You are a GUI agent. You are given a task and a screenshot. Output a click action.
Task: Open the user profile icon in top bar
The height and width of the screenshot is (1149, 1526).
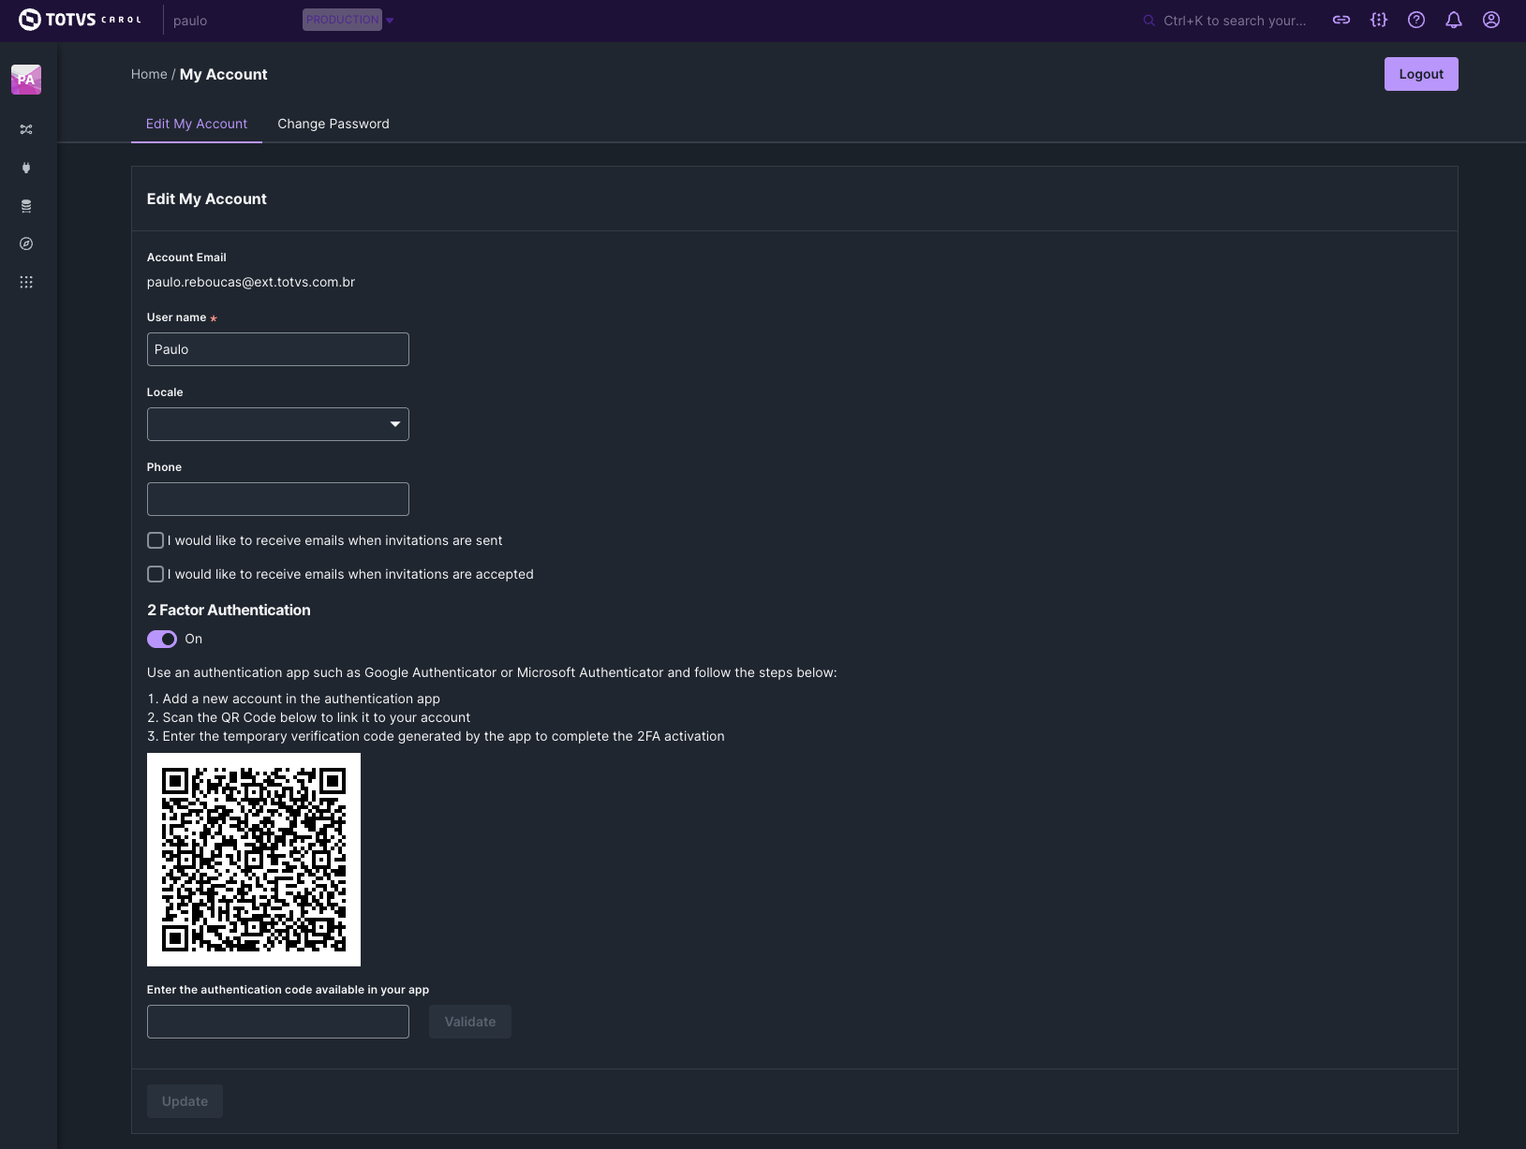pos(1491,20)
